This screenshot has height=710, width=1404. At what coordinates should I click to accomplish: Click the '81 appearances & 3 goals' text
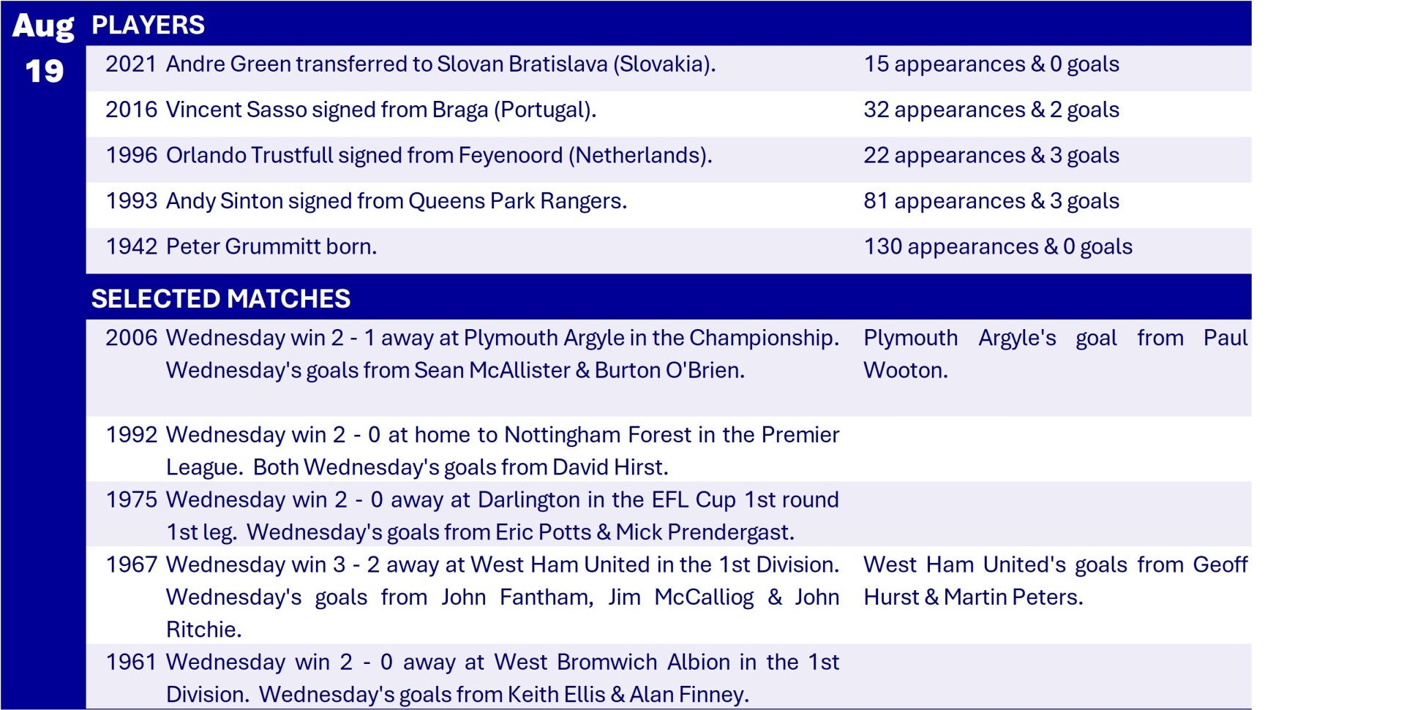tap(991, 201)
